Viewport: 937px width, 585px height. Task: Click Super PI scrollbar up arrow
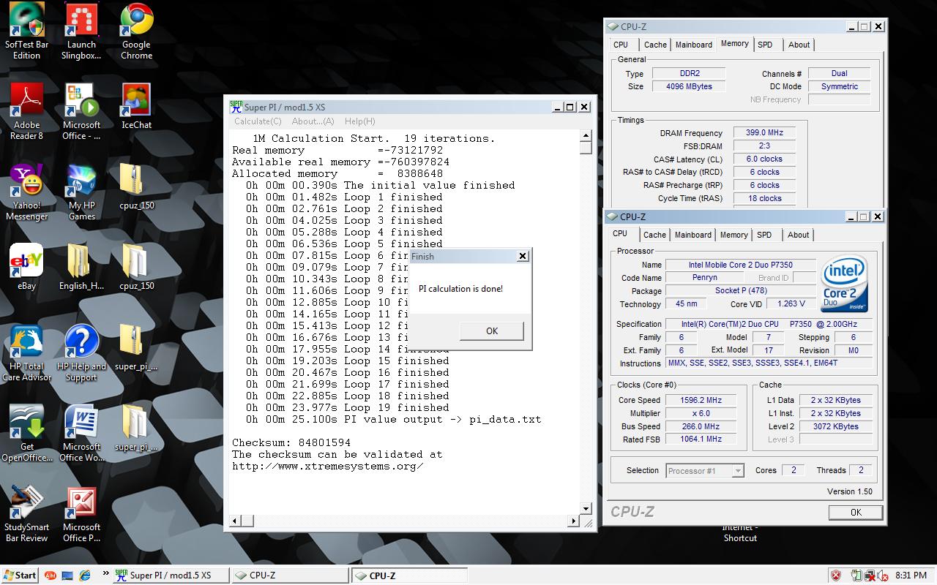click(586, 135)
